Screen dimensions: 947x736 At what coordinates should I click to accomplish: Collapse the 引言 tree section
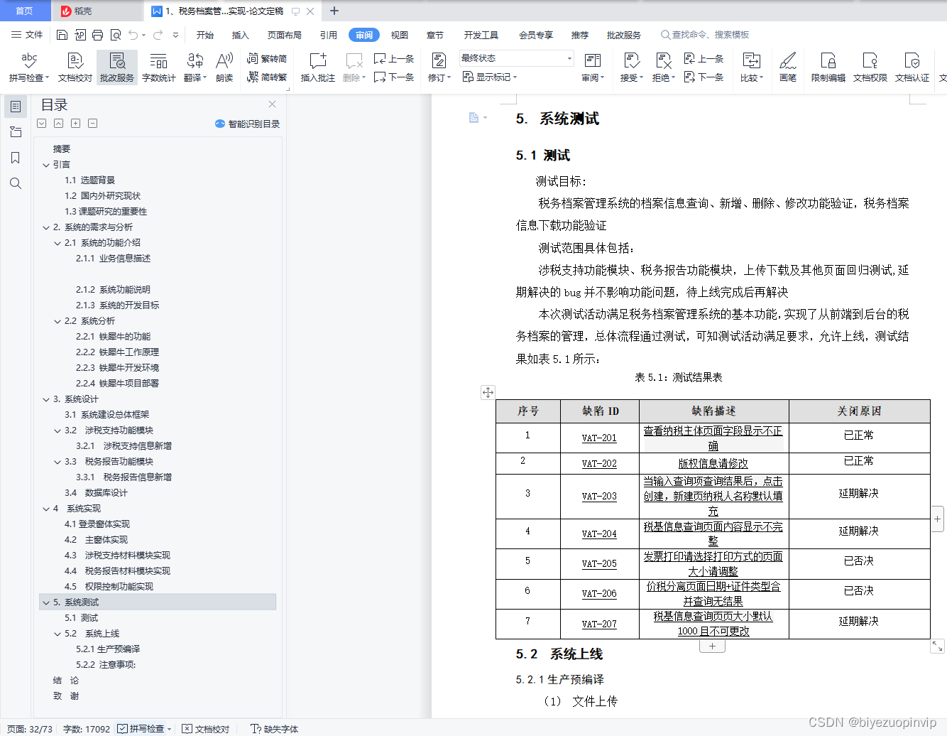coord(46,165)
